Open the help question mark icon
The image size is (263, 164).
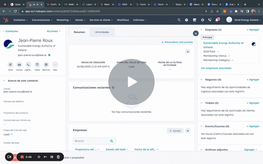tap(186, 20)
